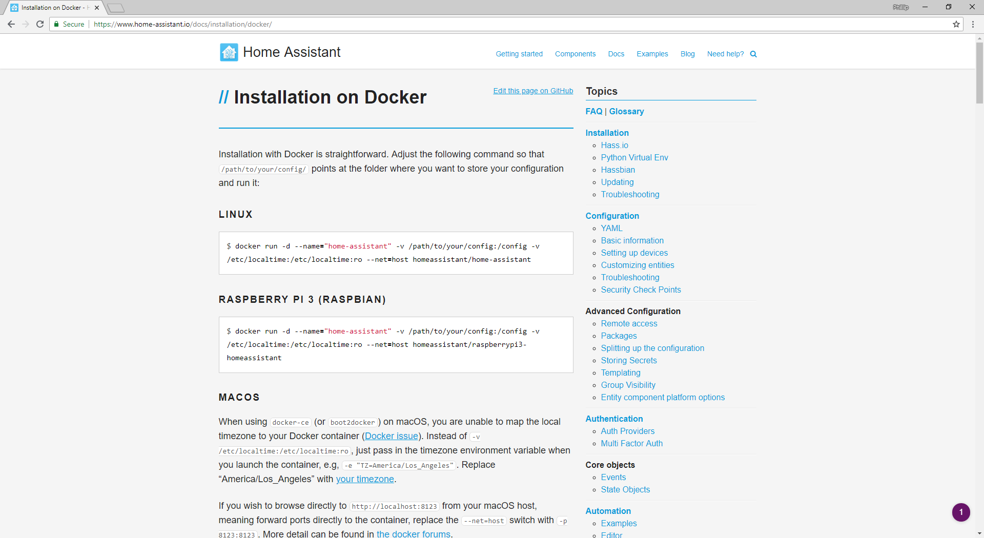Click the scrollbar down arrow

(x=979, y=533)
